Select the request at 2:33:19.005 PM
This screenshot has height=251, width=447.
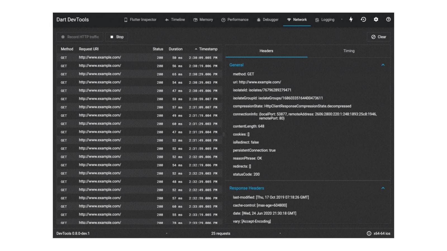coord(139,215)
